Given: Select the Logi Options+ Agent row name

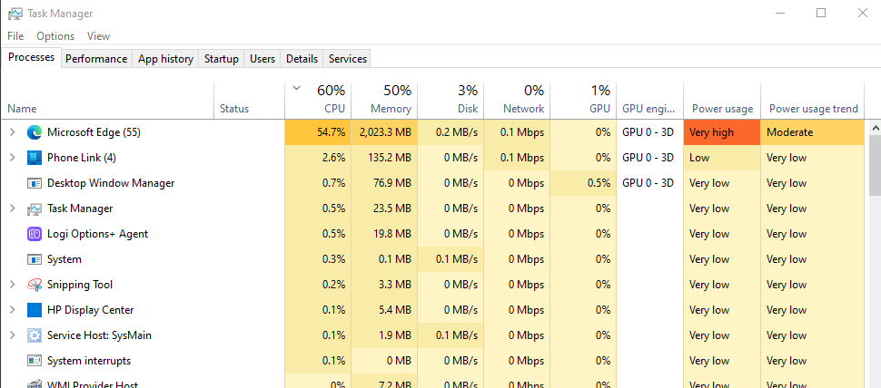Looking at the screenshot, I should [98, 234].
